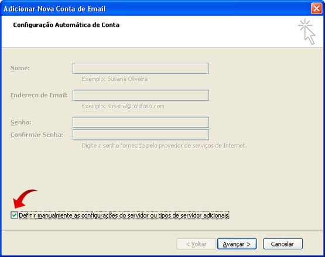
Task: Click the 'Digite a senha fornecida' hint text
Action: pos(164,146)
